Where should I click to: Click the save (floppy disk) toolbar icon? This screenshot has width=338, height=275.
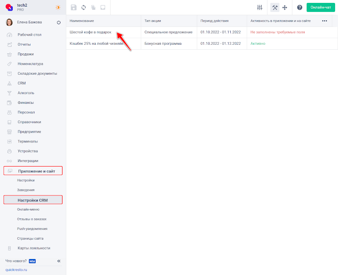coord(74,7)
